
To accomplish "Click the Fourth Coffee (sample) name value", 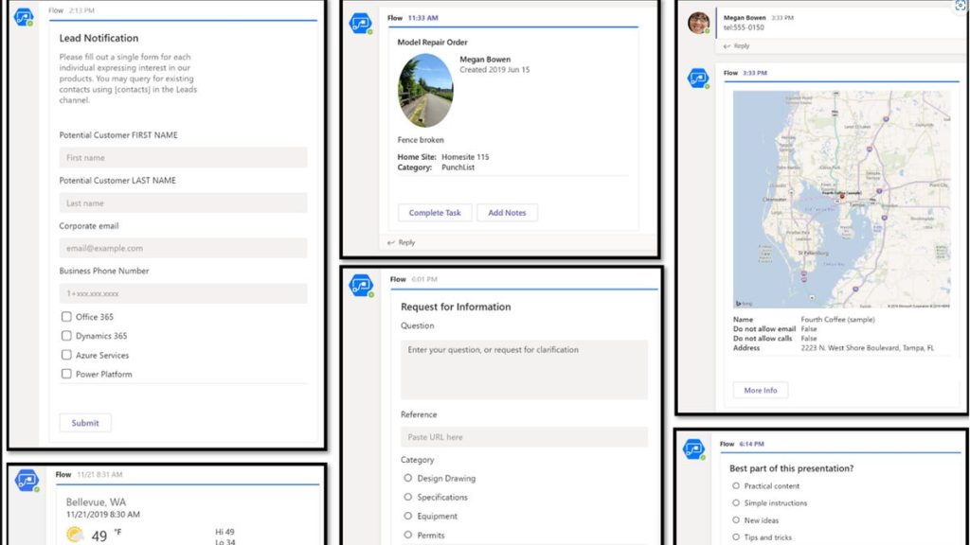I will [x=837, y=320].
